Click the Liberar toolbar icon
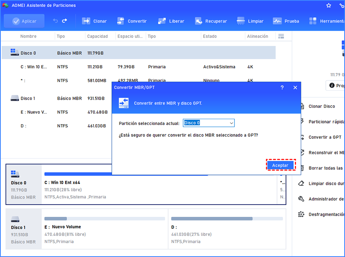Image resolution: width=345 pixels, height=257 pixels. click(162, 21)
